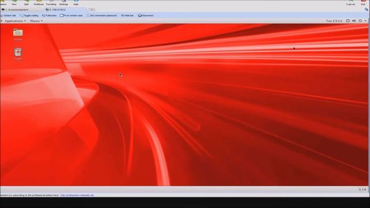370x208 pixels.
Task: Open the Applications menu in remote desktop
Action: coord(15,21)
